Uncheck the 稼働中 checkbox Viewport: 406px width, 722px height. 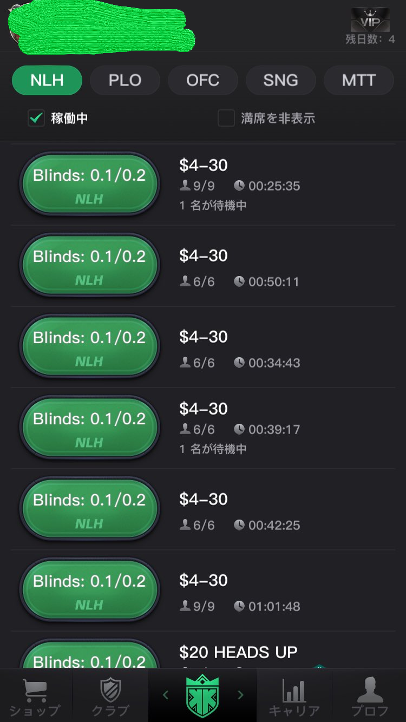(x=36, y=118)
